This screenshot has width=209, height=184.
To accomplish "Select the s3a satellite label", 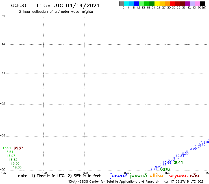I will pyautogui.click(x=195, y=176).
